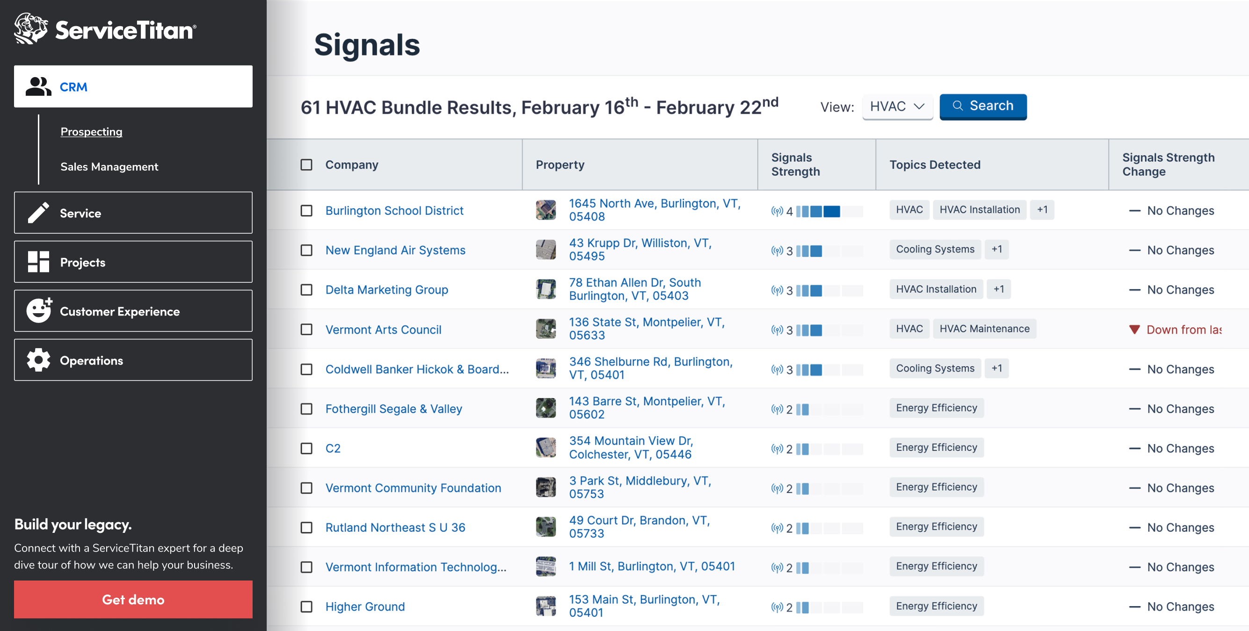Open the Sales Management menu item
The image size is (1249, 631).
[109, 167]
